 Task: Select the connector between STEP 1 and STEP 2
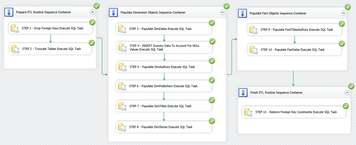coord(50,39)
